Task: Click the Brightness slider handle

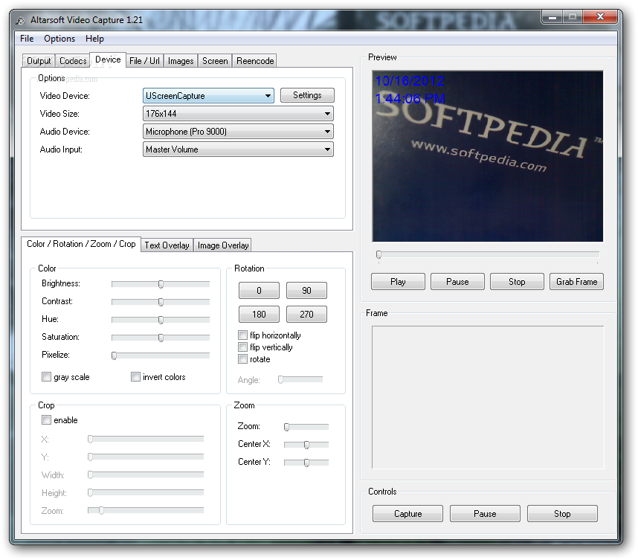Action: 161,284
